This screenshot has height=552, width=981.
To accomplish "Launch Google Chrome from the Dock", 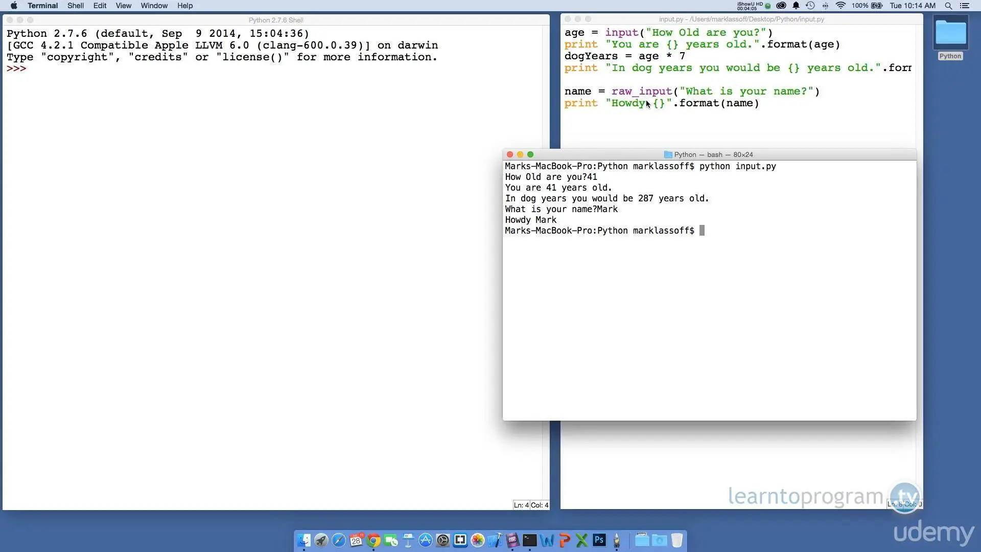I will [x=373, y=540].
